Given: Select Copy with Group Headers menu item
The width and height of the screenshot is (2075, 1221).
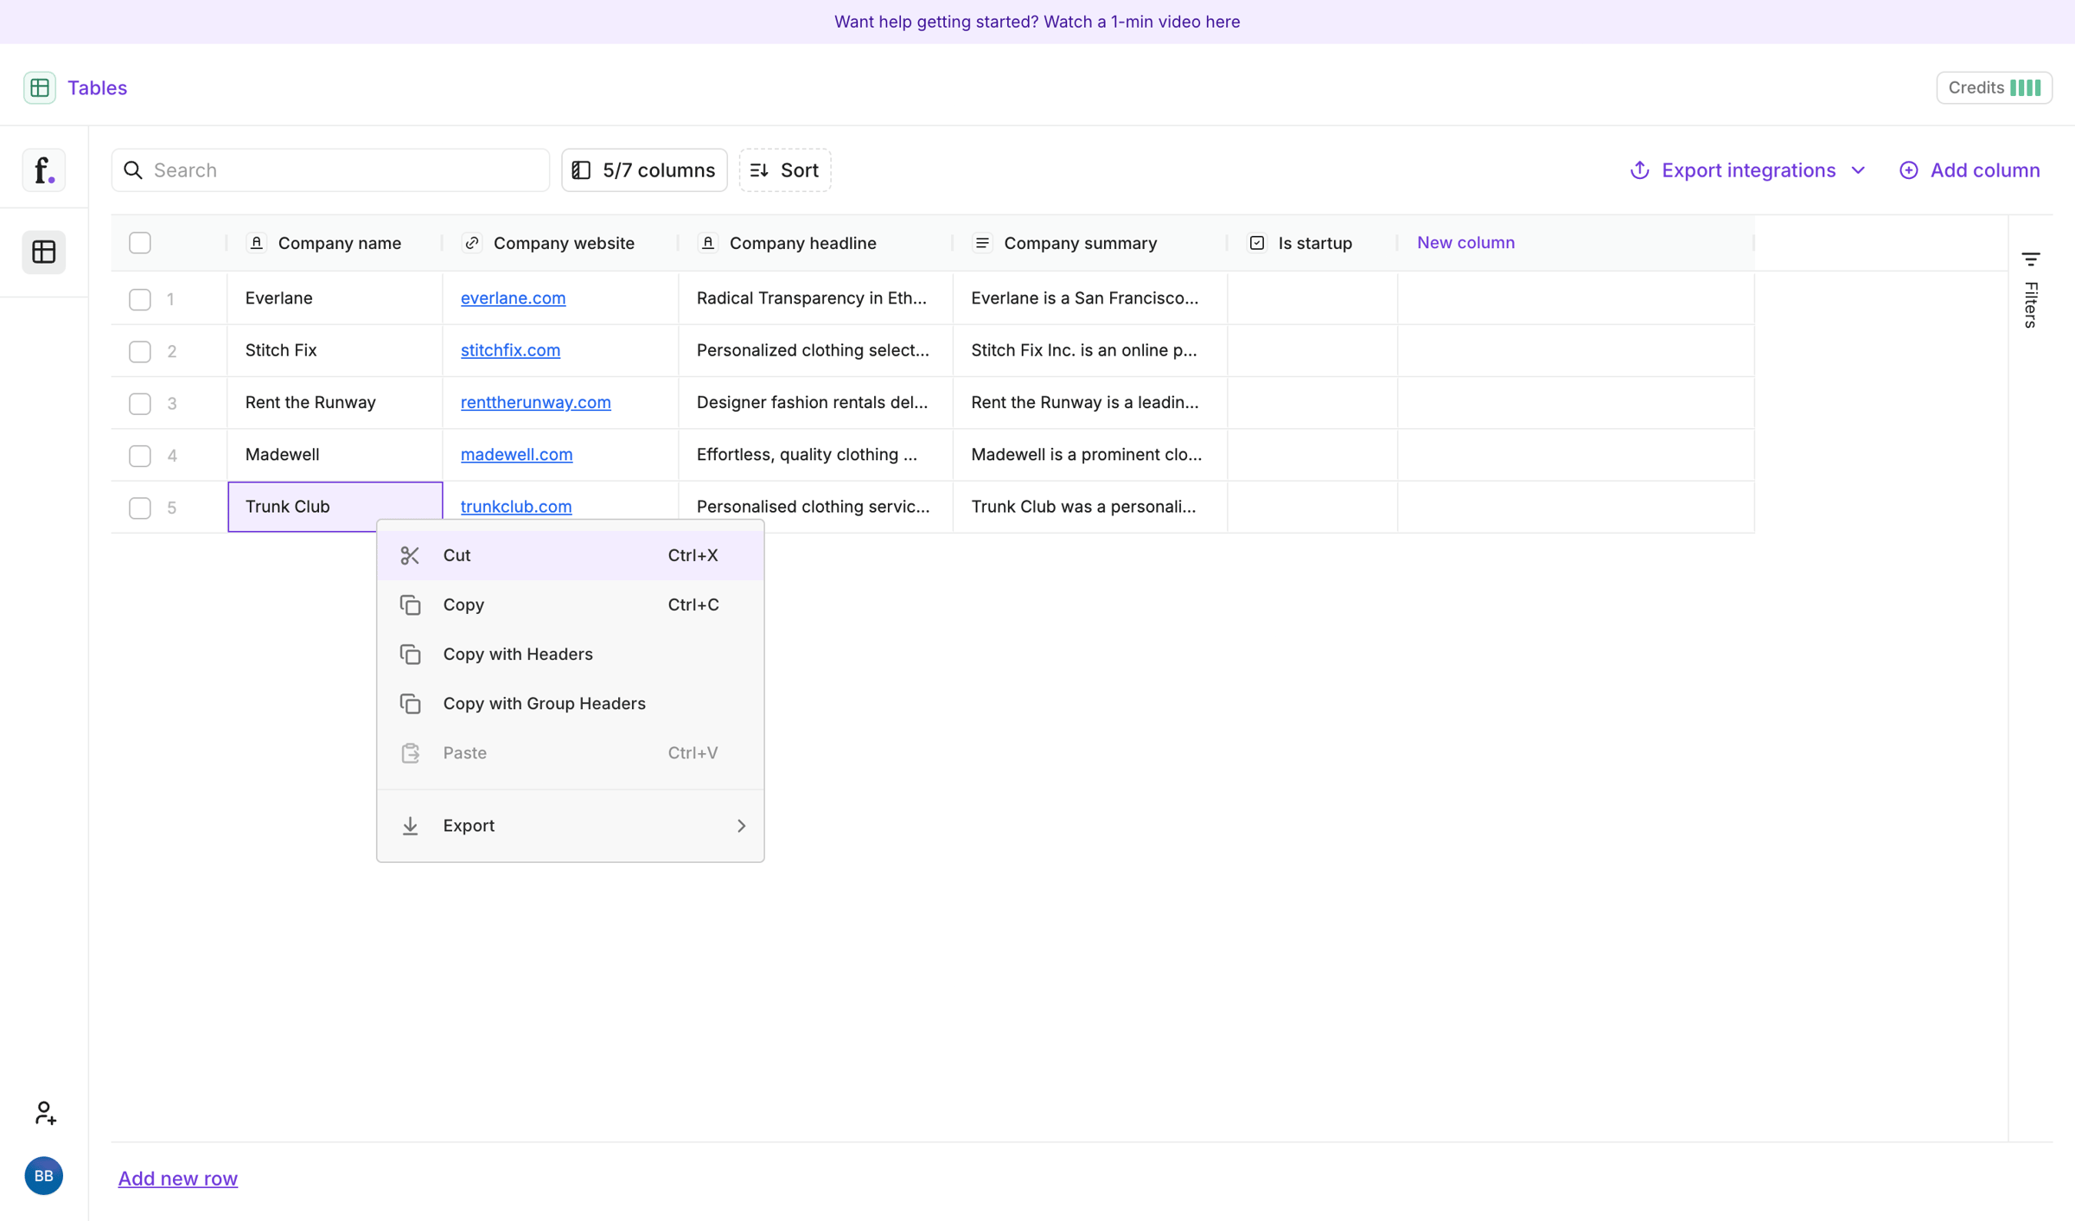Looking at the screenshot, I should coord(571,703).
